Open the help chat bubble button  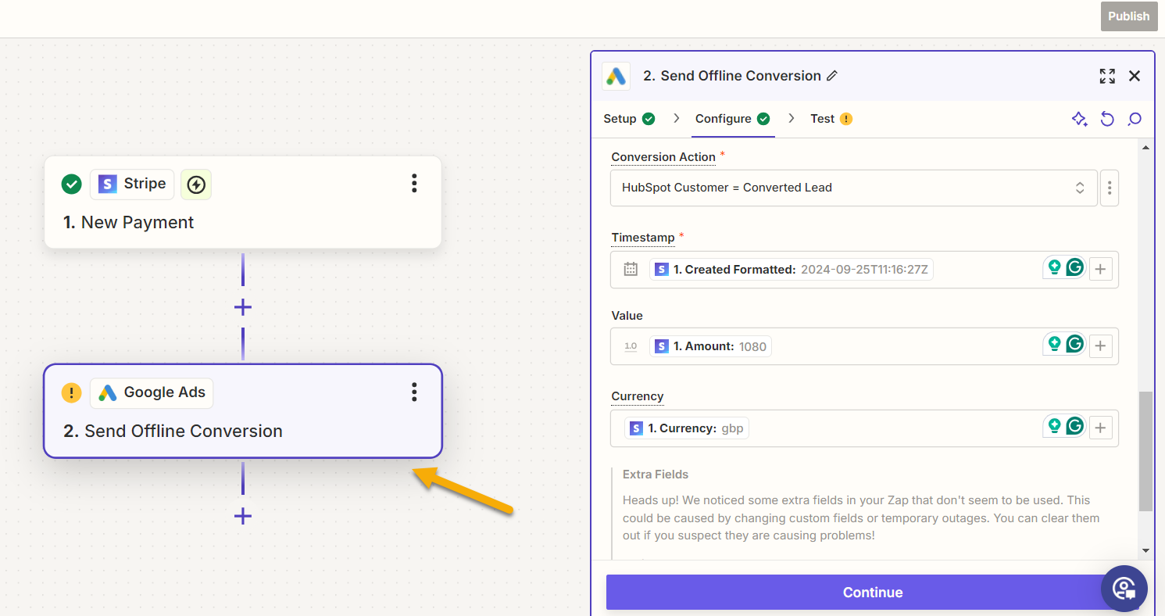[1124, 589]
